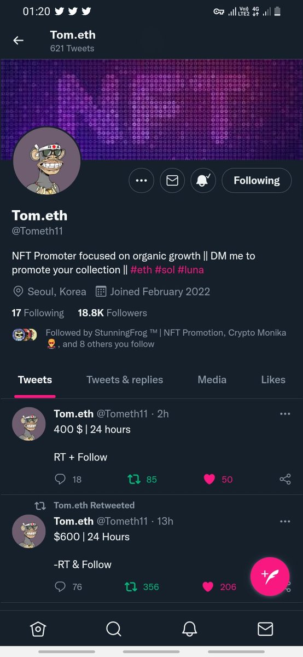Reply to the $600 tweet comment icon
The image size is (303, 657).
click(61, 587)
